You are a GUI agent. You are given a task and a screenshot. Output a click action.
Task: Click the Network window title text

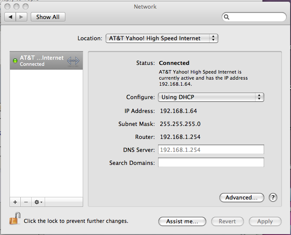pos(145,6)
